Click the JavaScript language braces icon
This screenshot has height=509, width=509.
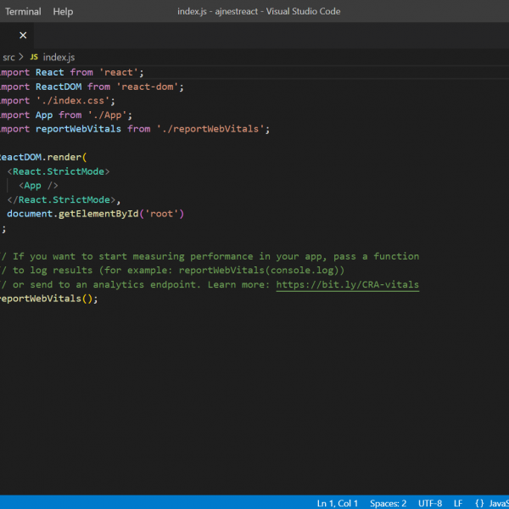tap(479, 503)
